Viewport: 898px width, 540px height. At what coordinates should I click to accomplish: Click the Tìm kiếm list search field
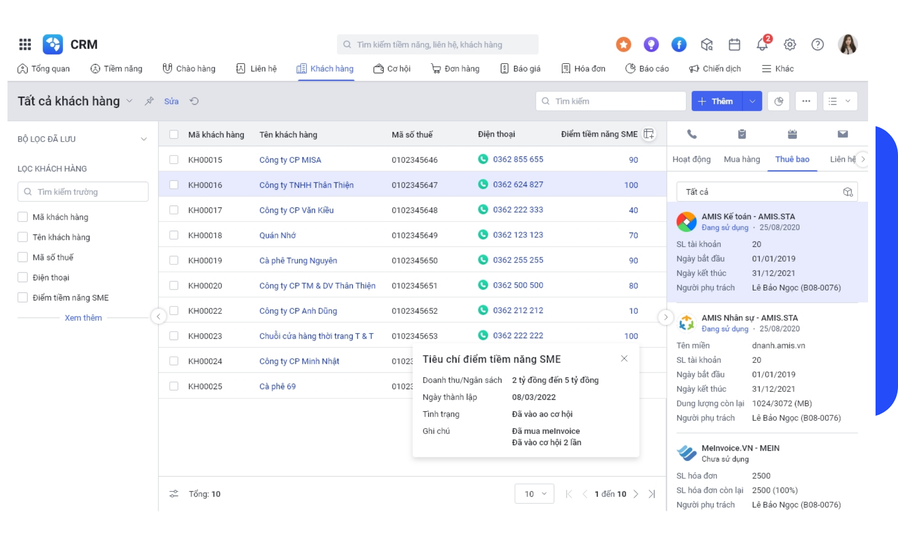tap(610, 101)
